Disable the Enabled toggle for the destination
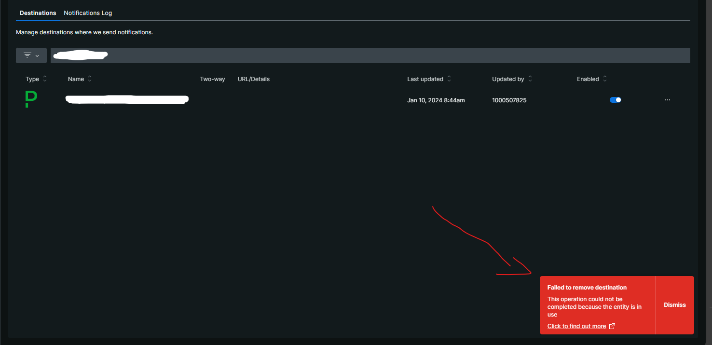Screen dimensions: 712x345 pos(616,99)
